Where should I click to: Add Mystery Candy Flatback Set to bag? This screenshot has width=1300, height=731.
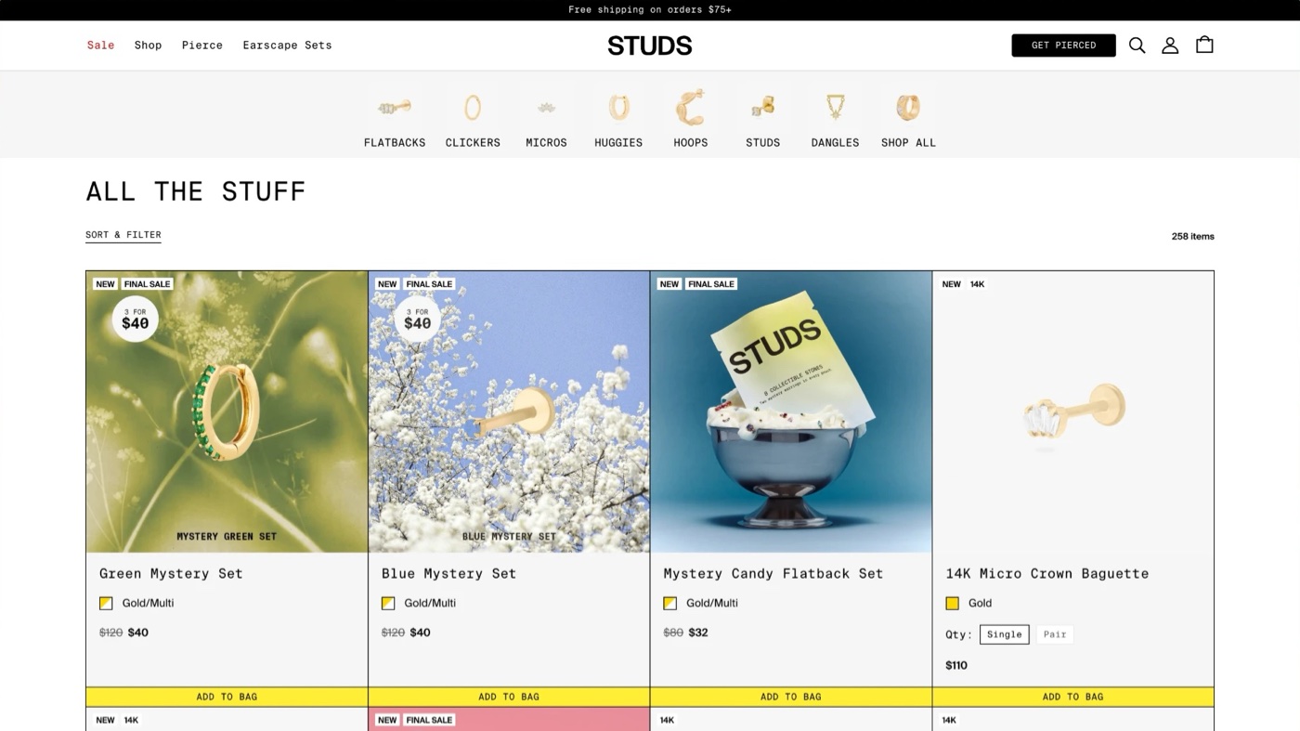[791, 697]
